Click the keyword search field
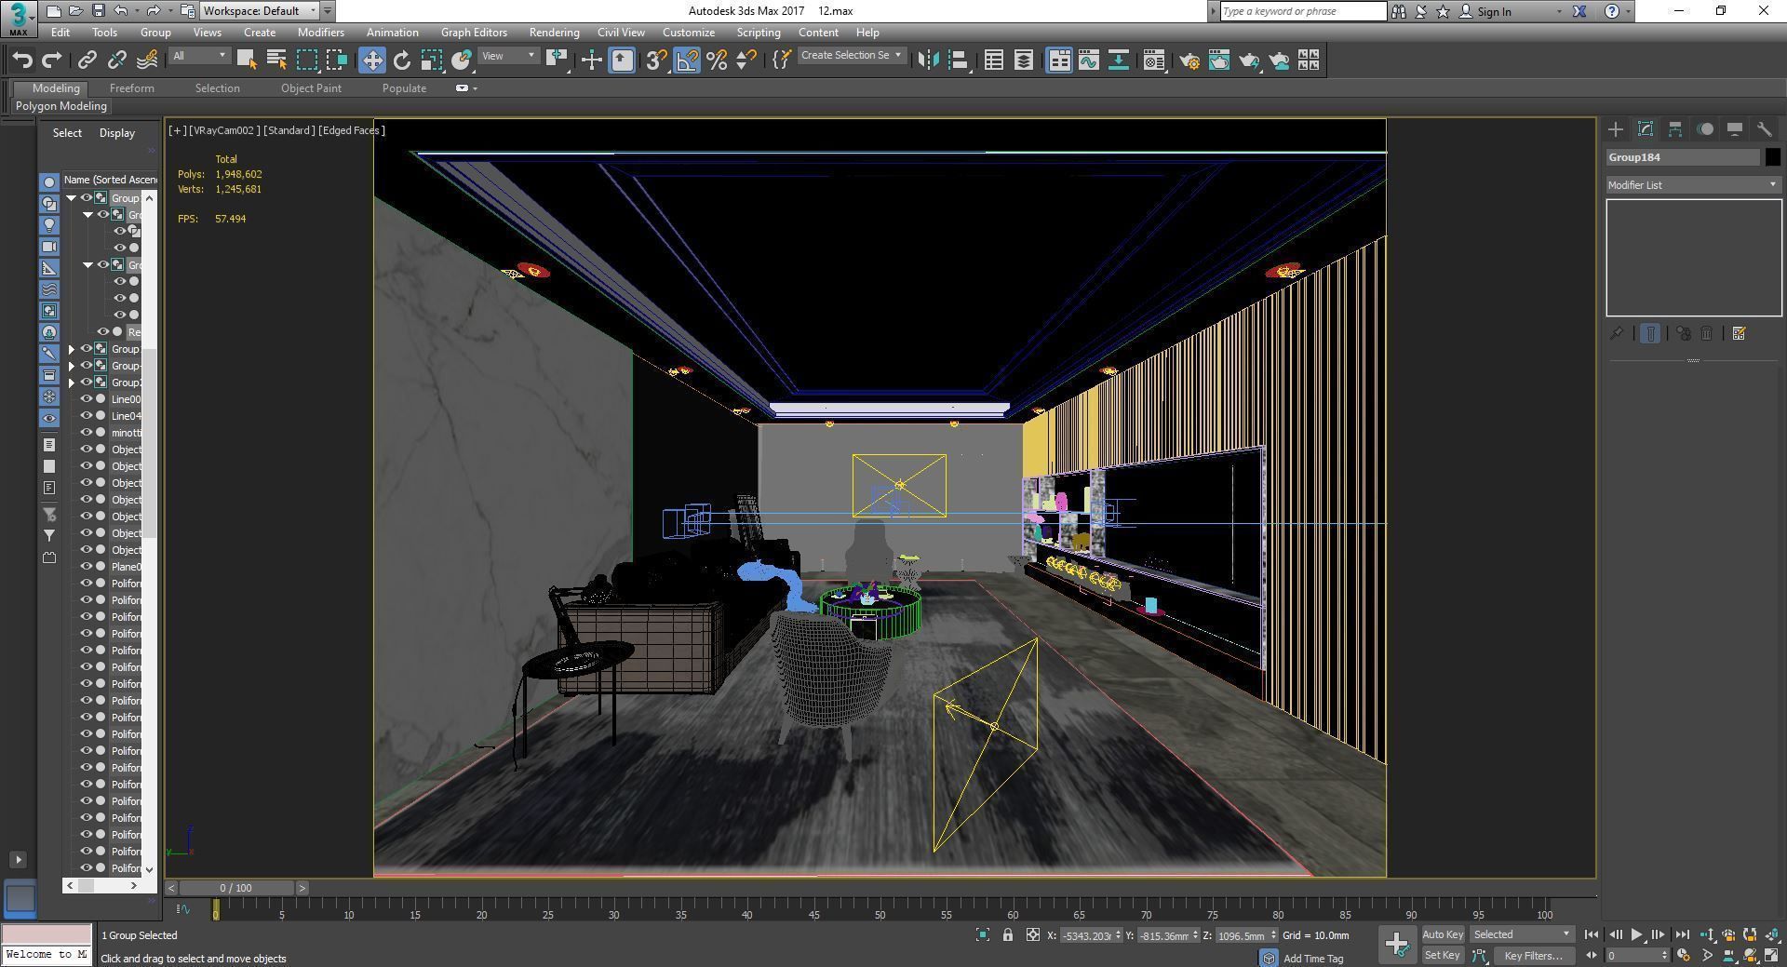1787x967 pixels. 1302,11
